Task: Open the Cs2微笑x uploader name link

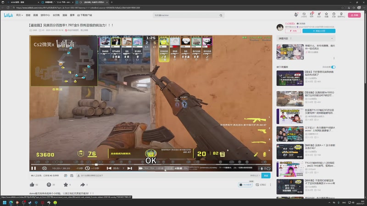Action: [290, 24]
